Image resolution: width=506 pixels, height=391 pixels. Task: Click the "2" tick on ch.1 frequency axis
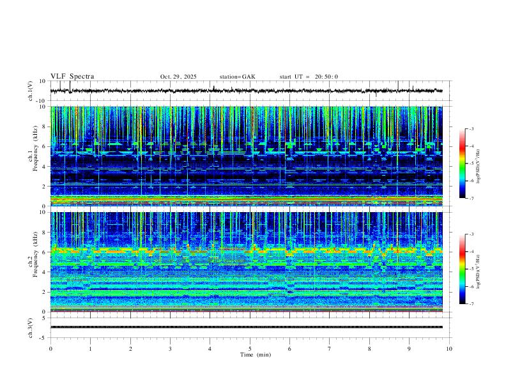(45, 186)
